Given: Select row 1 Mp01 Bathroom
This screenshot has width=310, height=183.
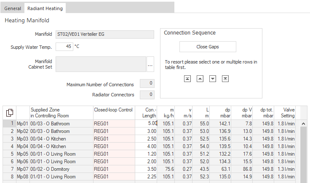Looking at the screenshot, I should 149,124.
